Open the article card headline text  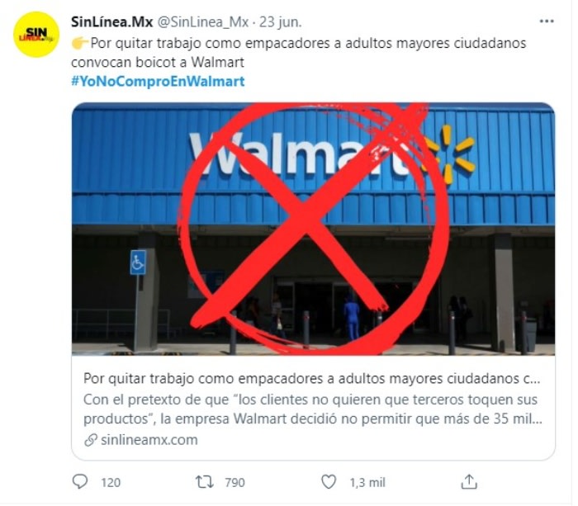[x=312, y=379]
